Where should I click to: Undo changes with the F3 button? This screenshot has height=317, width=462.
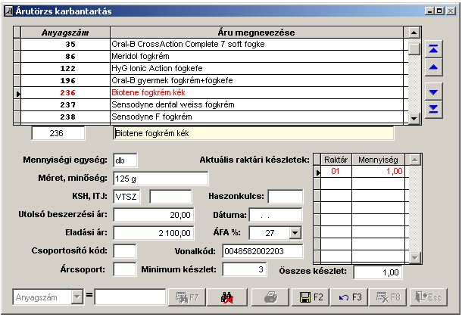[x=350, y=297]
